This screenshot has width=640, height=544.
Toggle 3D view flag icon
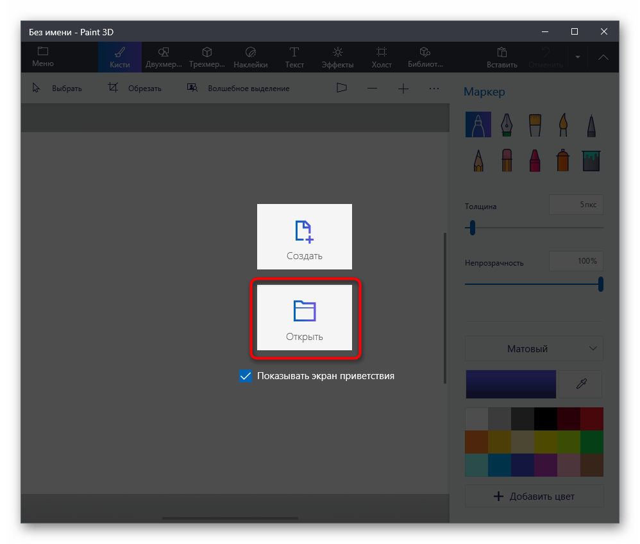click(341, 89)
